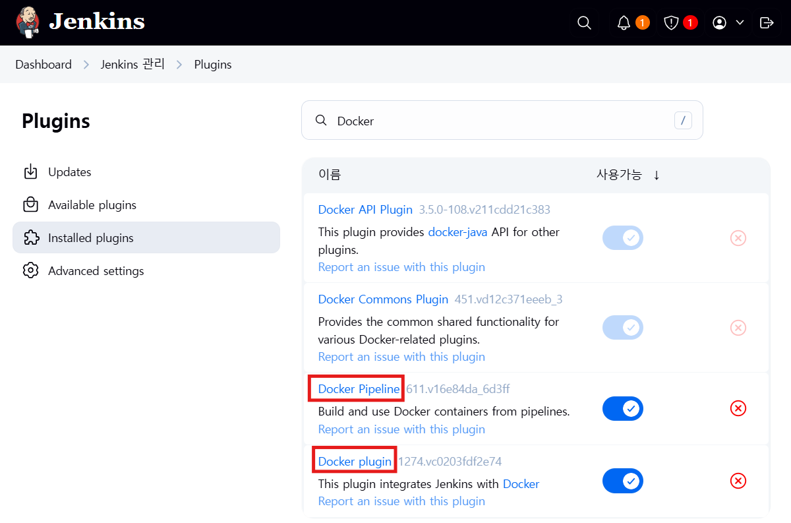The height and width of the screenshot is (523, 791).
Task: Disable the Docker plugin toggle
Action: pyautogui.click(x=623, y=481)
